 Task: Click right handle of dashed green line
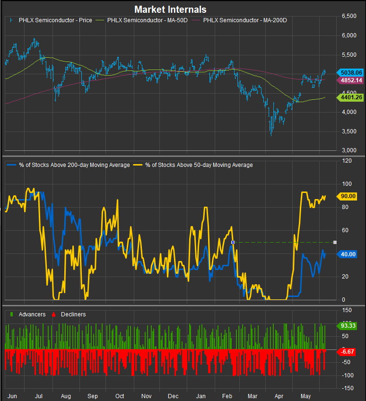(335, 242)
